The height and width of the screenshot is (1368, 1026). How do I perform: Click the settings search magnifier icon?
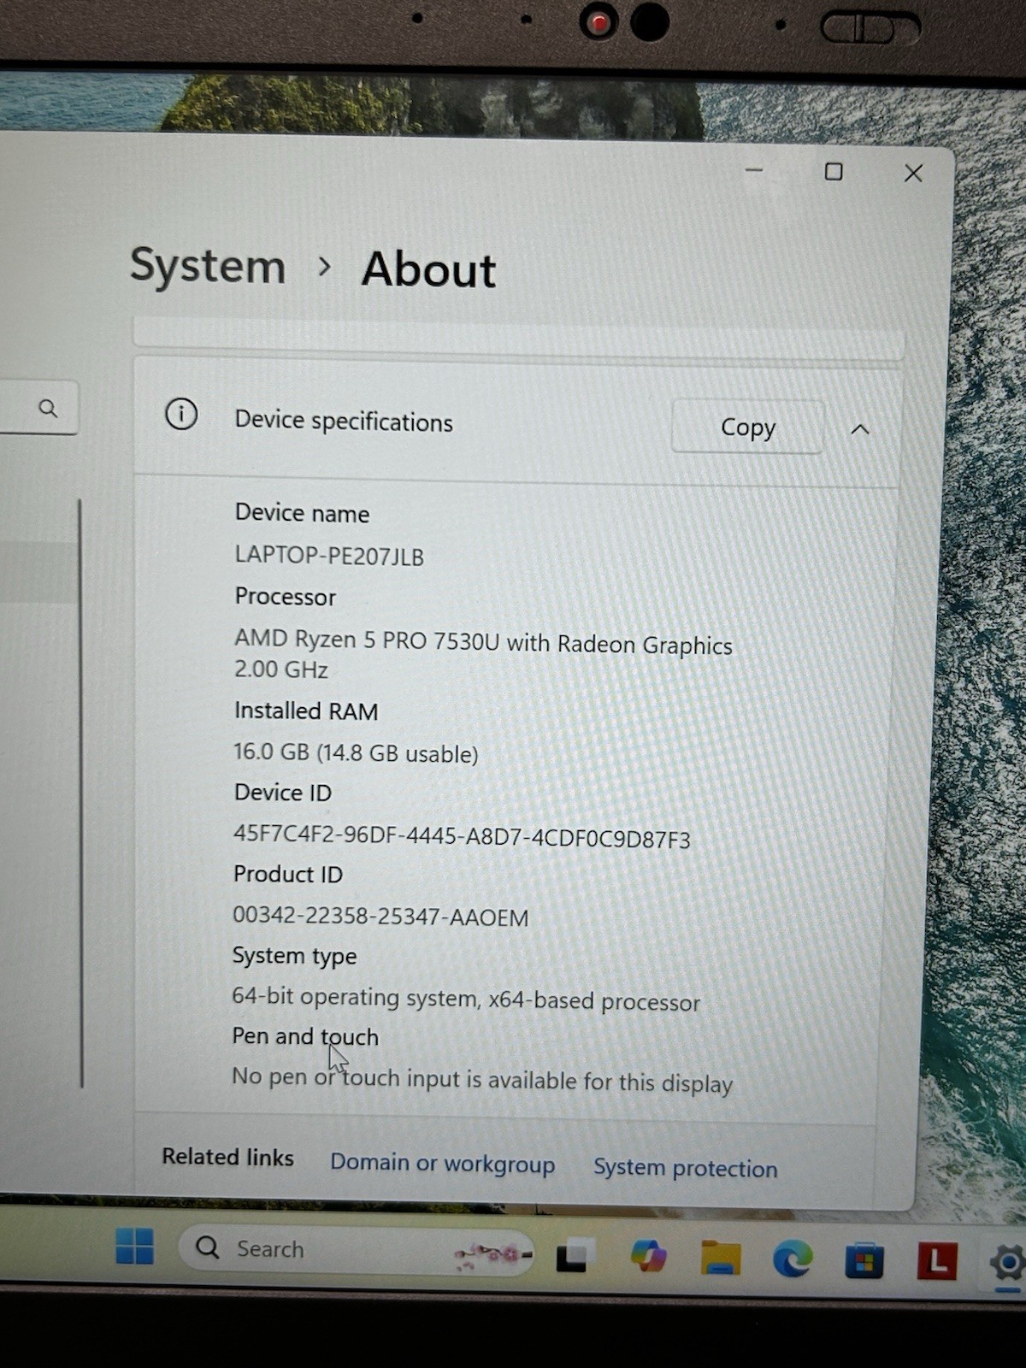48,409
